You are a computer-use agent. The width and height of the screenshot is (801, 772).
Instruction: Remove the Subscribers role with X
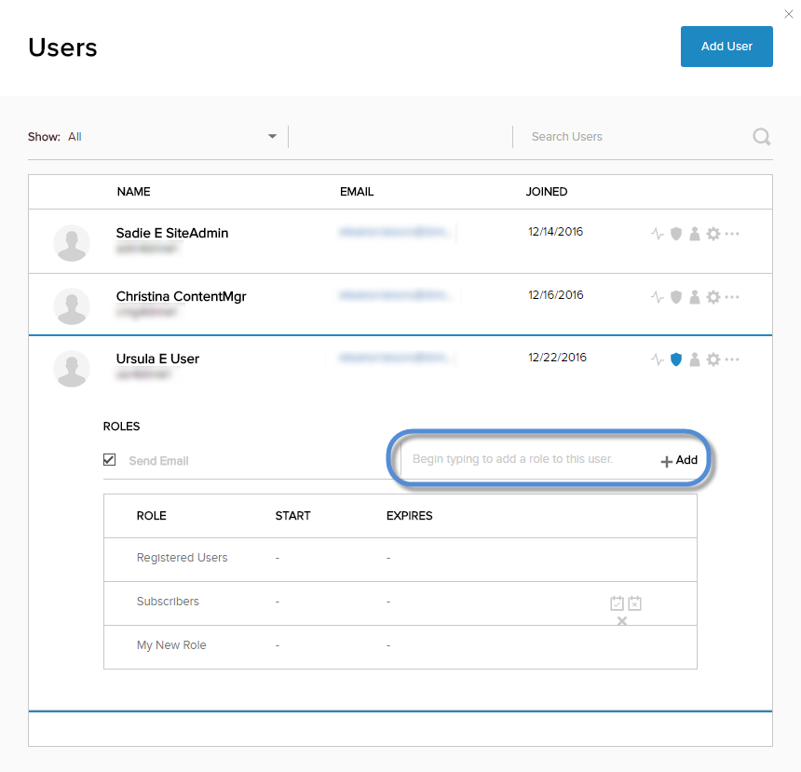622,621
